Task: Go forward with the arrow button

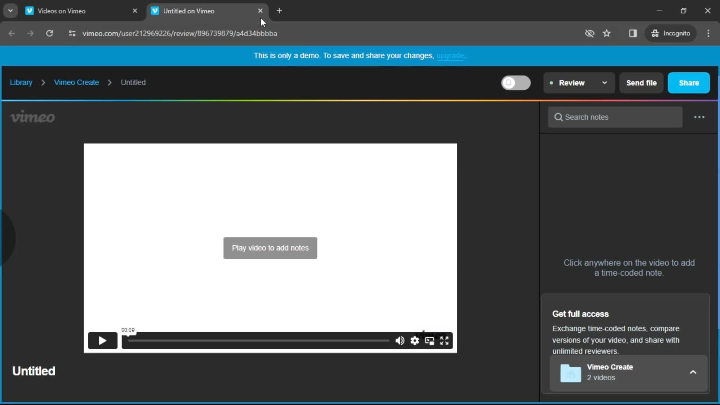Action: (30, 33)
